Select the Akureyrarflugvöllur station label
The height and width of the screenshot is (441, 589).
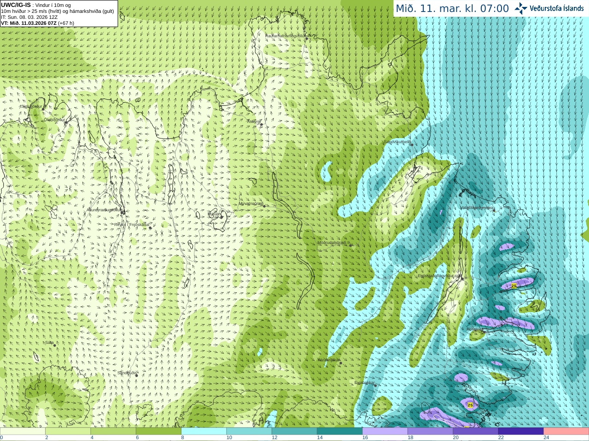point(104,209)
